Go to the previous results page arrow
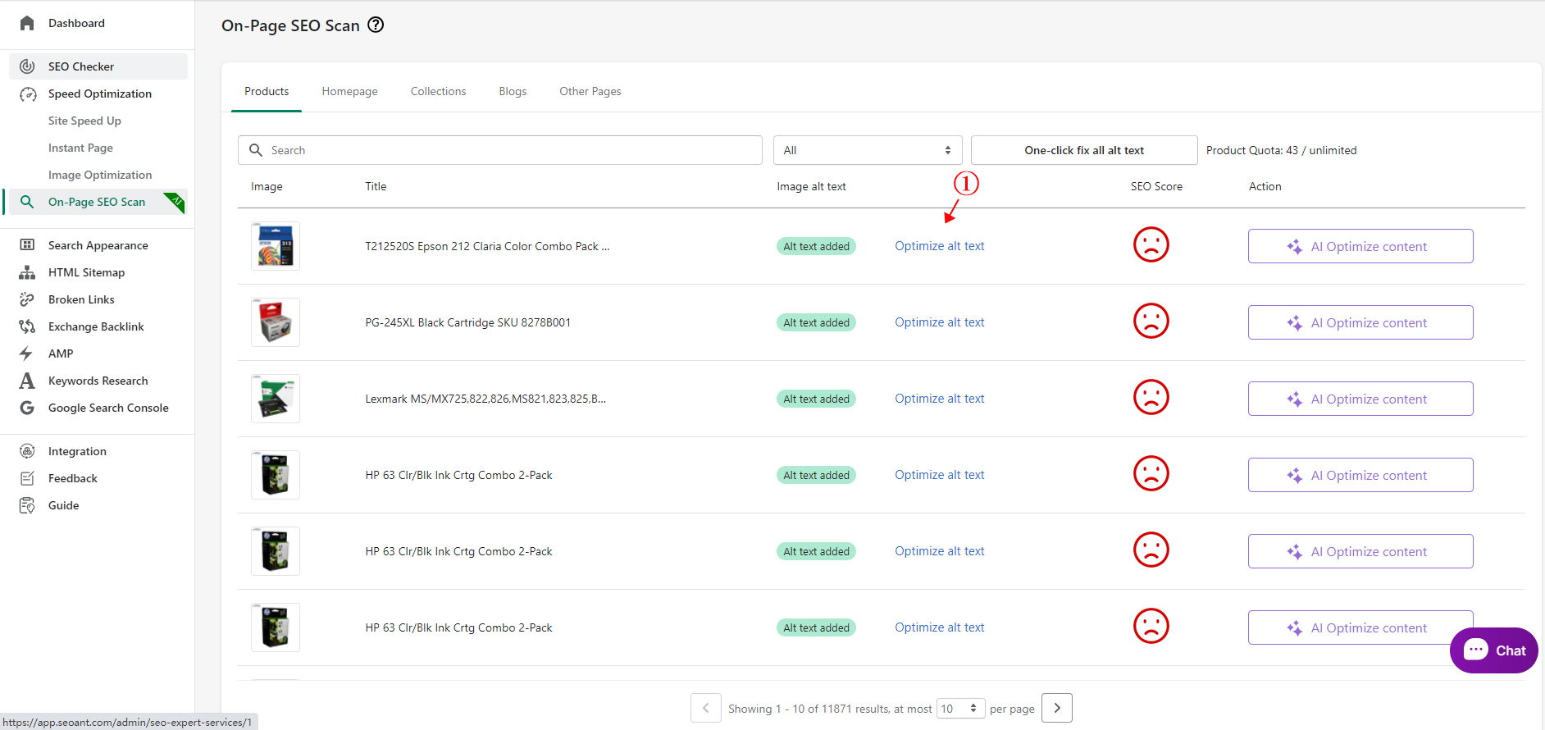Screen dimensions: 1545x730 (x=705, y=708)
